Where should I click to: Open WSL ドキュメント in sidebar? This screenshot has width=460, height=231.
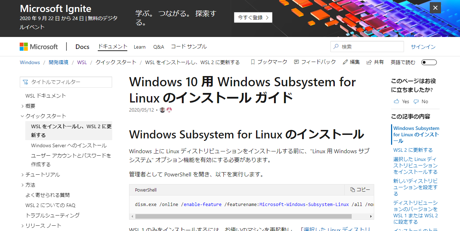(x=46, y=96)
